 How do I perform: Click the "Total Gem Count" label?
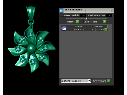(97, 15)
